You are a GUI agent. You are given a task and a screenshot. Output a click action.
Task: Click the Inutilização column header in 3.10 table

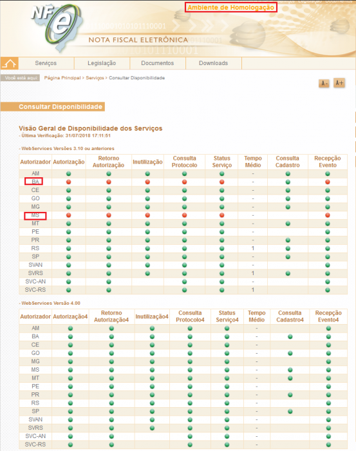click(147, 162)
